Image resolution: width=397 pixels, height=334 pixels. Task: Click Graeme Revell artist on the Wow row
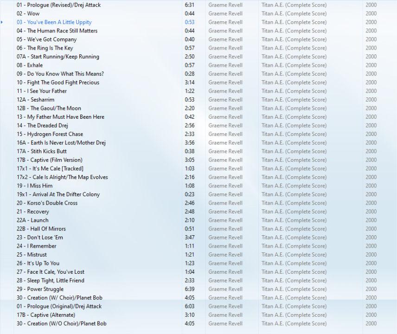225,13
